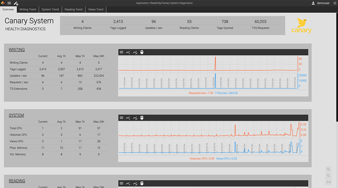
Task: Click the vertical page scrollbar
Action: [x=337, y=67]
